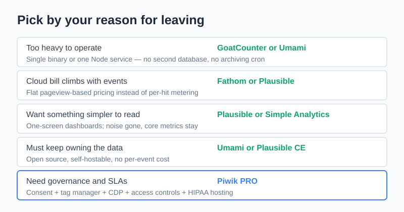Click the "Pick by your reason for leaving" heading

[x=111, y=20]
